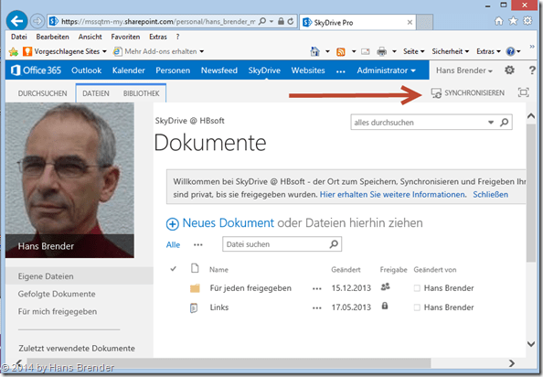Open the Sicherheit dropdown menu

[450, 51]
